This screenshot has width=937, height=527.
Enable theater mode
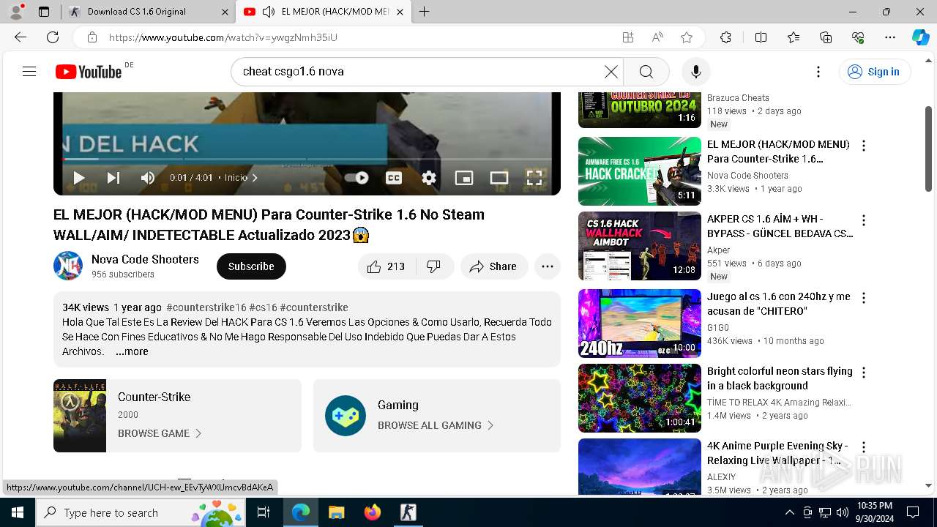(x=499, y=177)
